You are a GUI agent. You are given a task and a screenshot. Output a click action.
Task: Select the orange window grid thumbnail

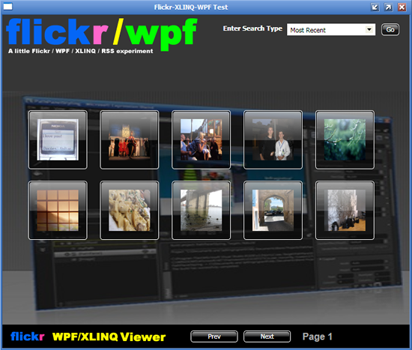coord(58,210)
